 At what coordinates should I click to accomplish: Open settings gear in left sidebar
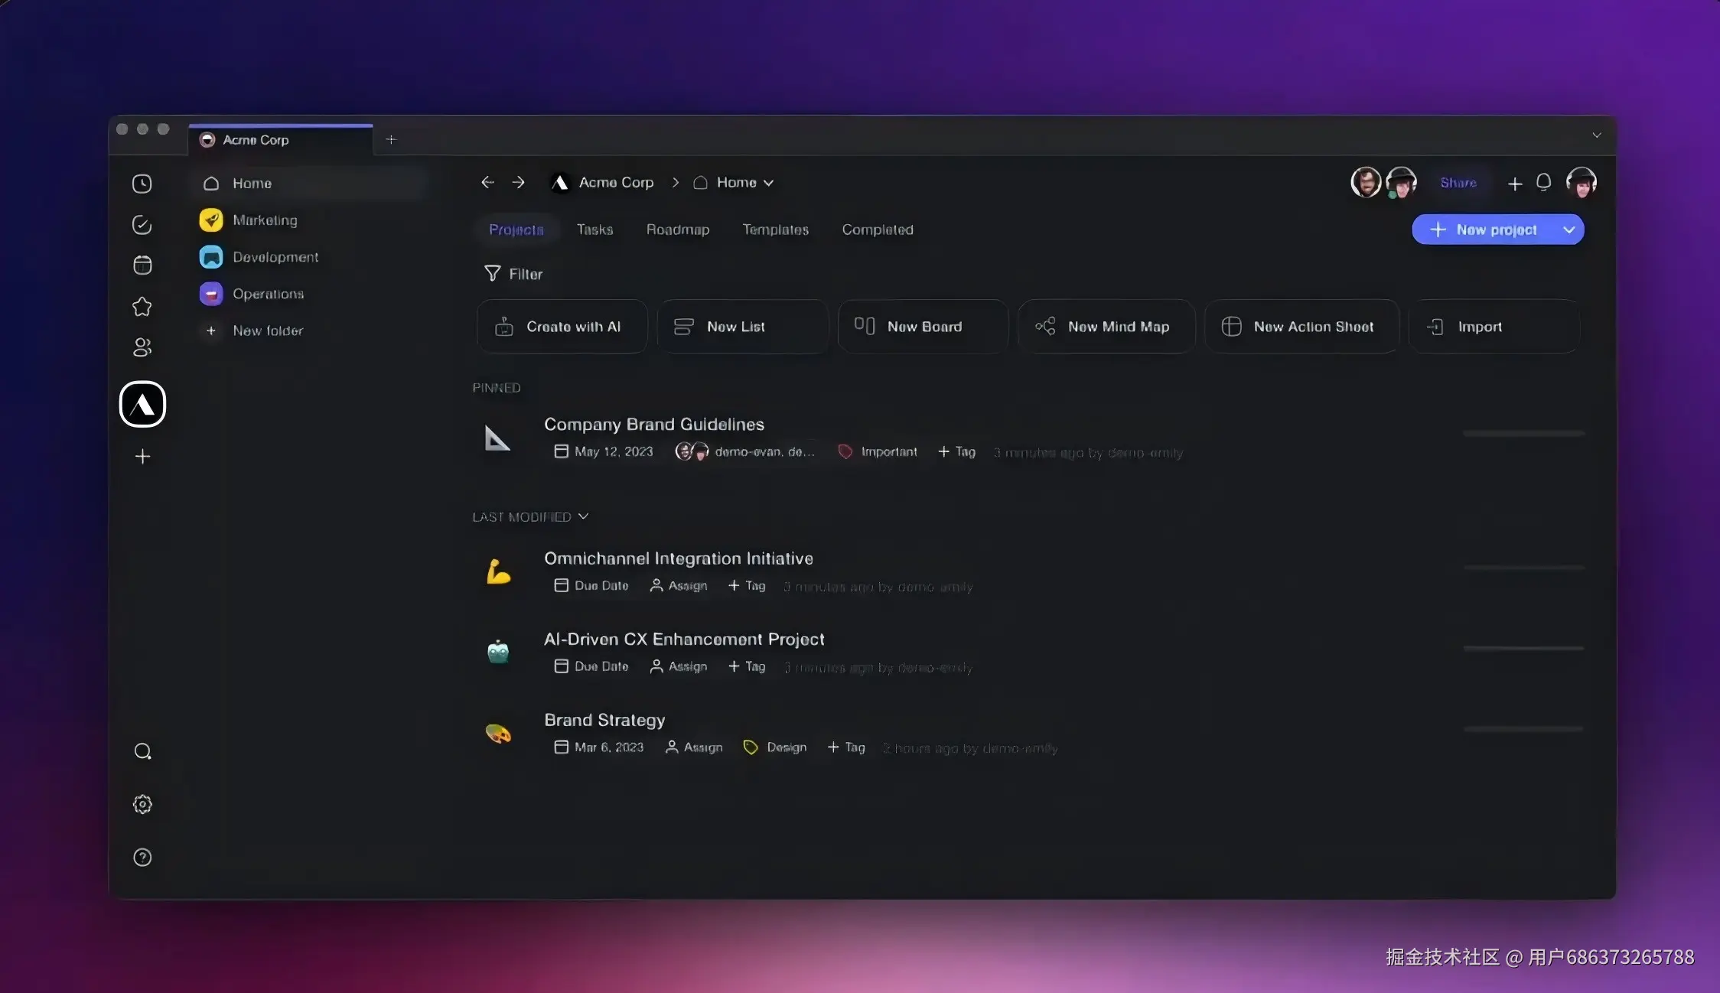(x=142, y=804)
